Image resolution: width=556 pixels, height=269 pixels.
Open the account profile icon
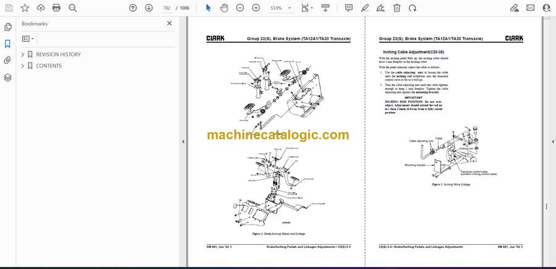point(547,8)
